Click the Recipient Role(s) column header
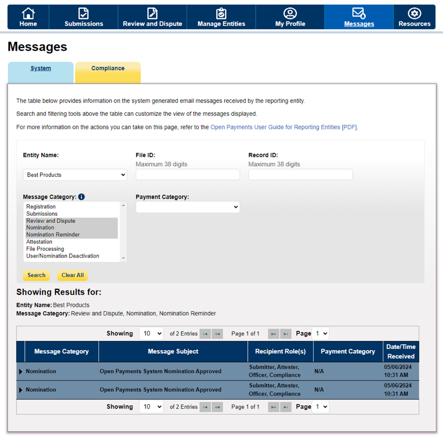 [x=280, y=351]
